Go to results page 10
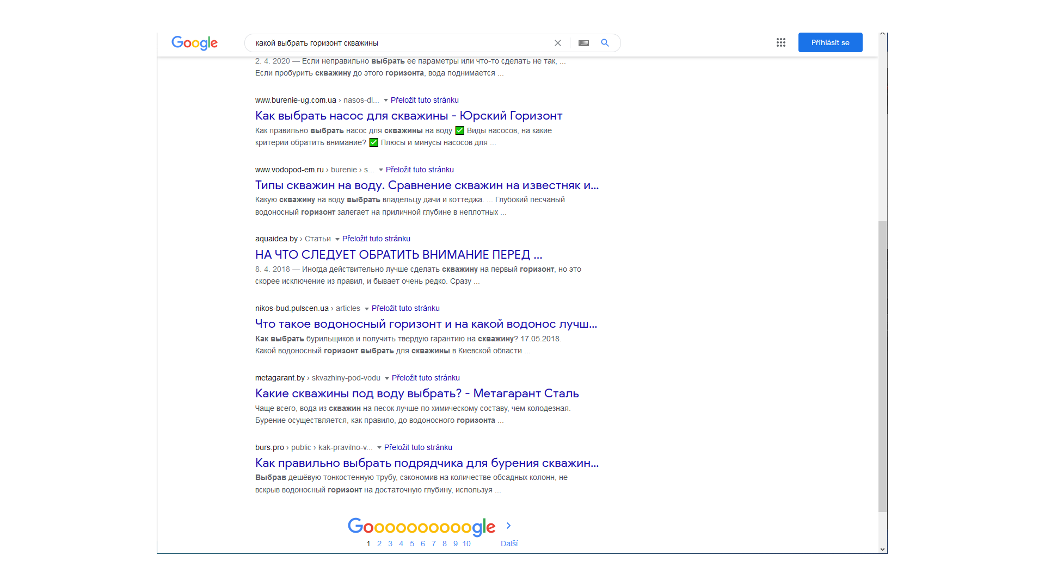 [466, 544]
